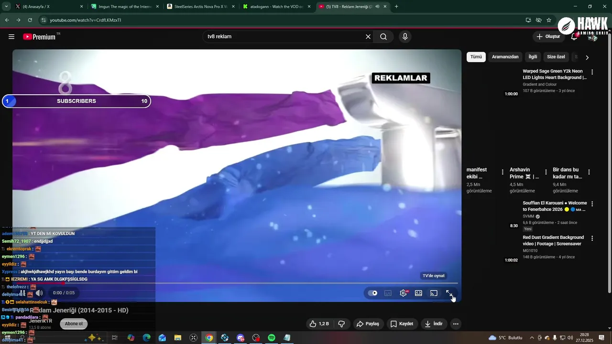Click the Abone ol subscribe button

[74, 323]
